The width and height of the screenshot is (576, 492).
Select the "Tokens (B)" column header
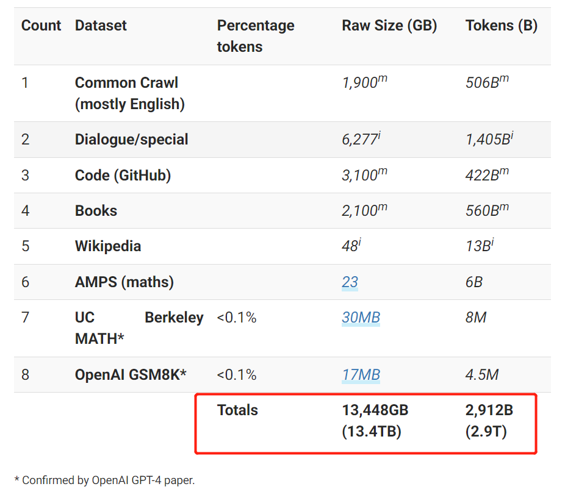click(x=501, y=26)
